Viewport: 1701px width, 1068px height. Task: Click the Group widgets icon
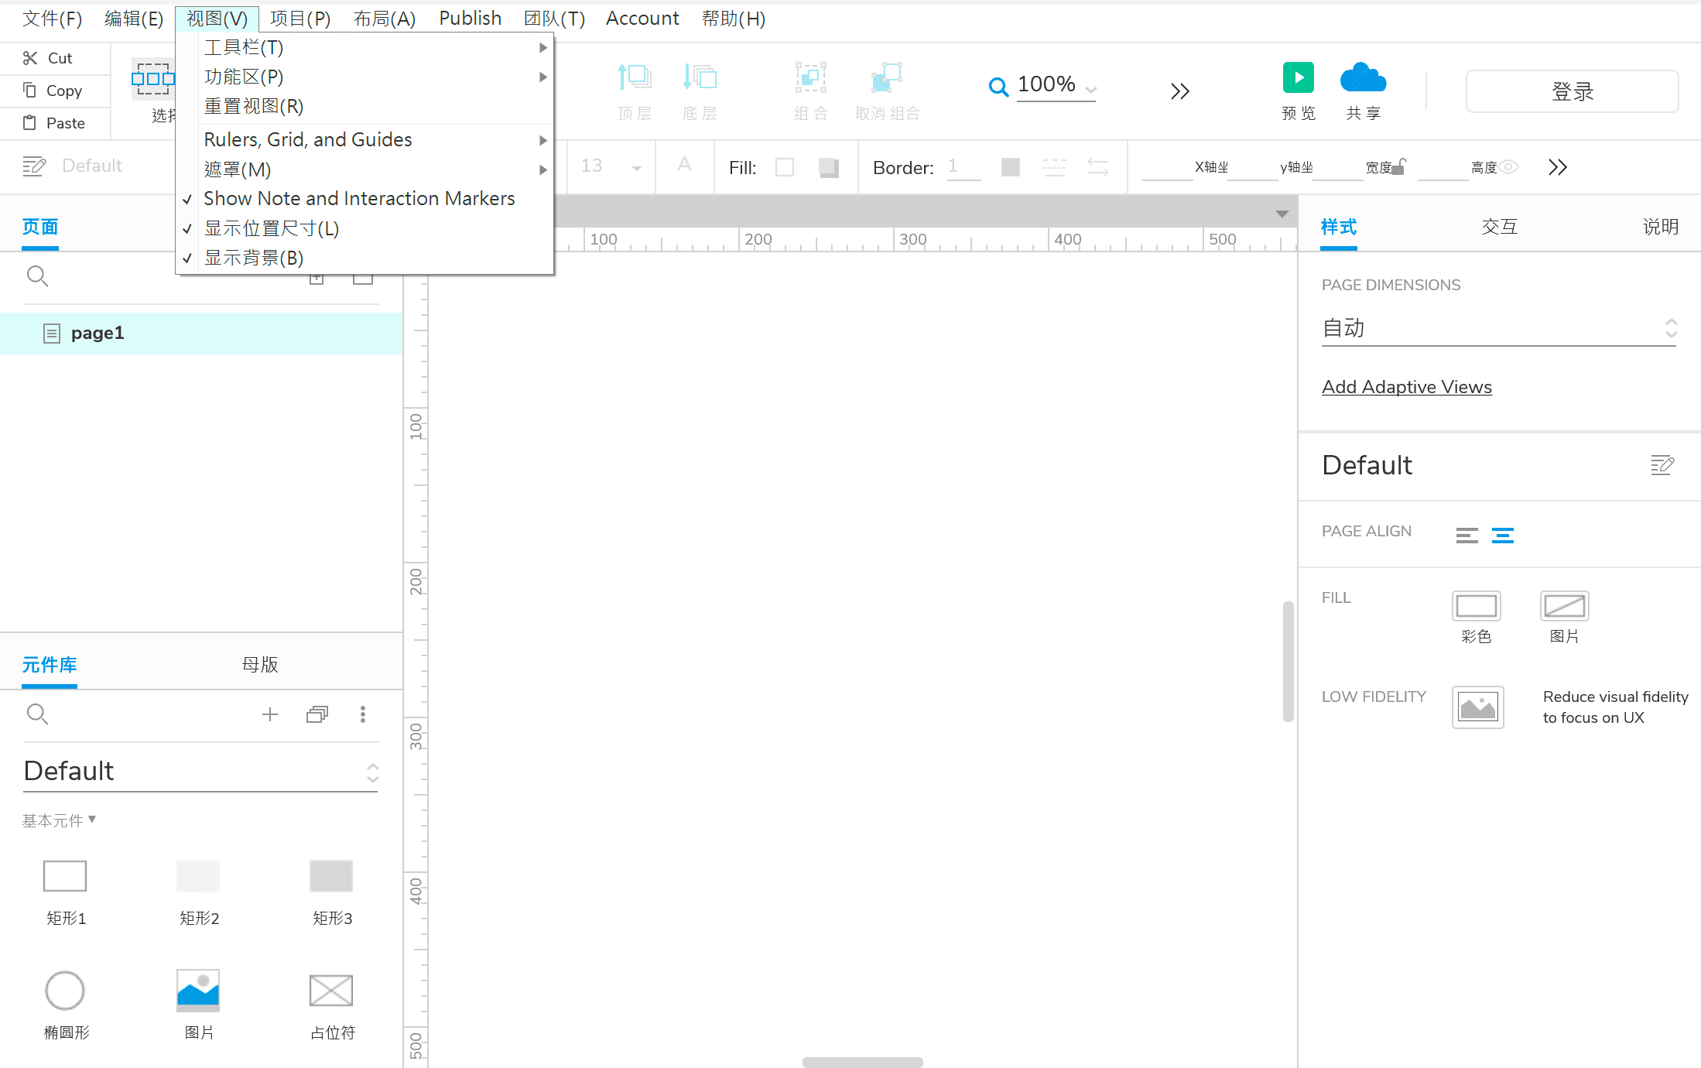click(810, 78)
